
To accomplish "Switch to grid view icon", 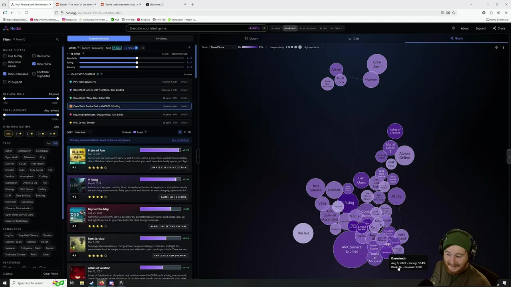I will pyautogui.click(x=189, y=132).
